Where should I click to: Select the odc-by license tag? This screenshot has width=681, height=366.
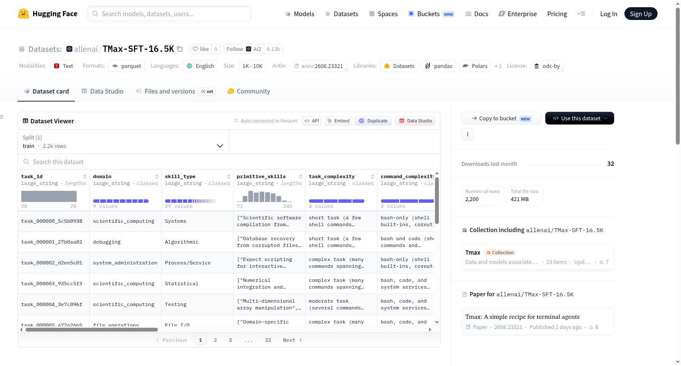pos(547,66)
